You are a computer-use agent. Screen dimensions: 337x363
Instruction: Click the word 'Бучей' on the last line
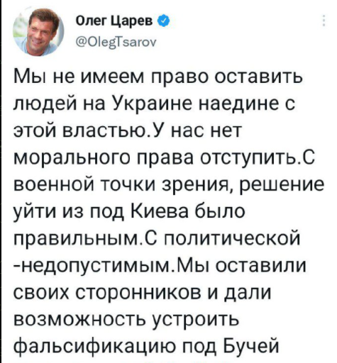(x=251, y=346)
